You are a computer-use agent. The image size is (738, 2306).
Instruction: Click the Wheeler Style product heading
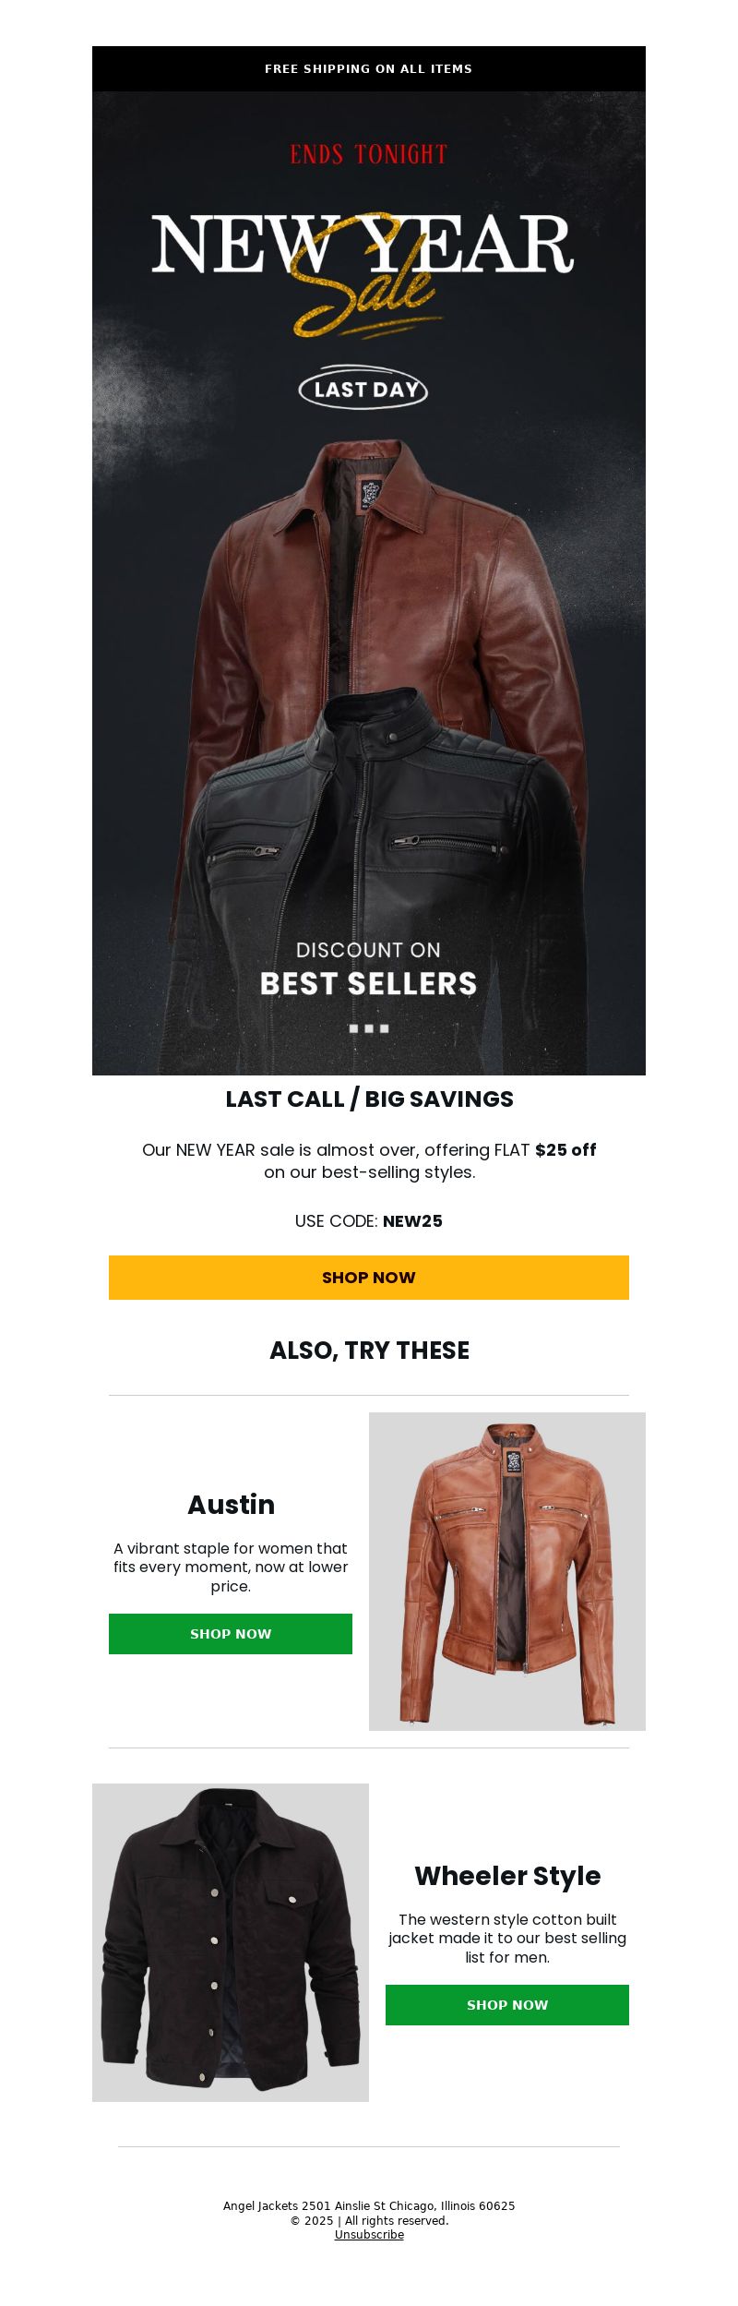[x=507, y=1876]
